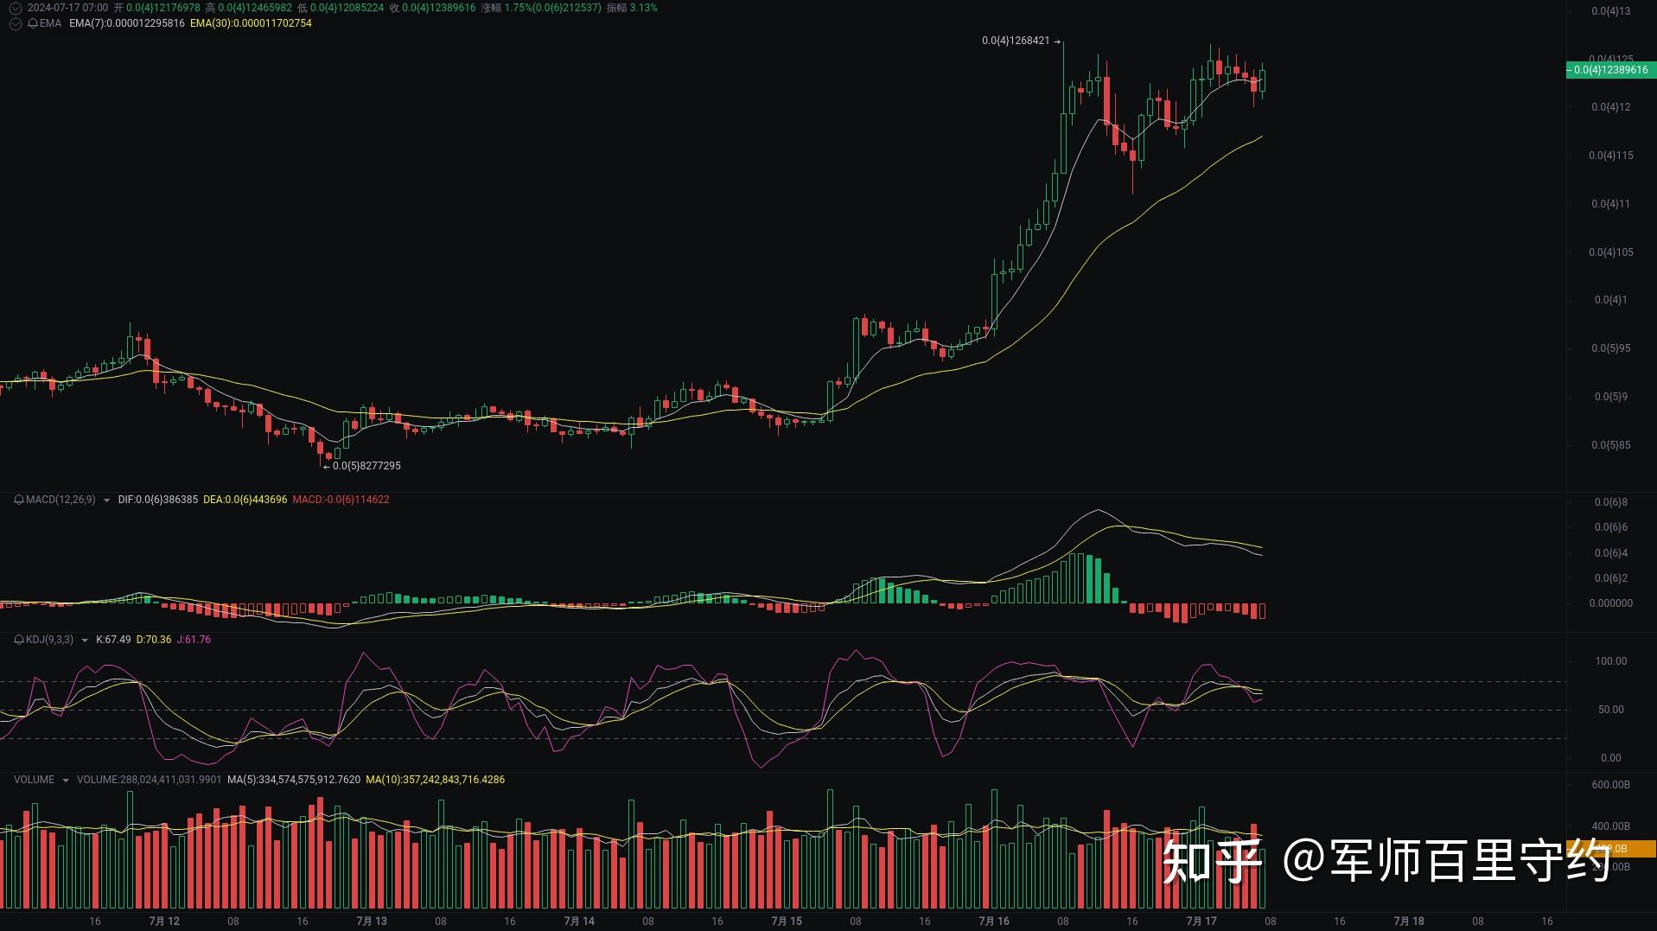This screenshot has height=931, width=1657.
Task: Click the J:61.76 value
Action: tap(194, 640)
